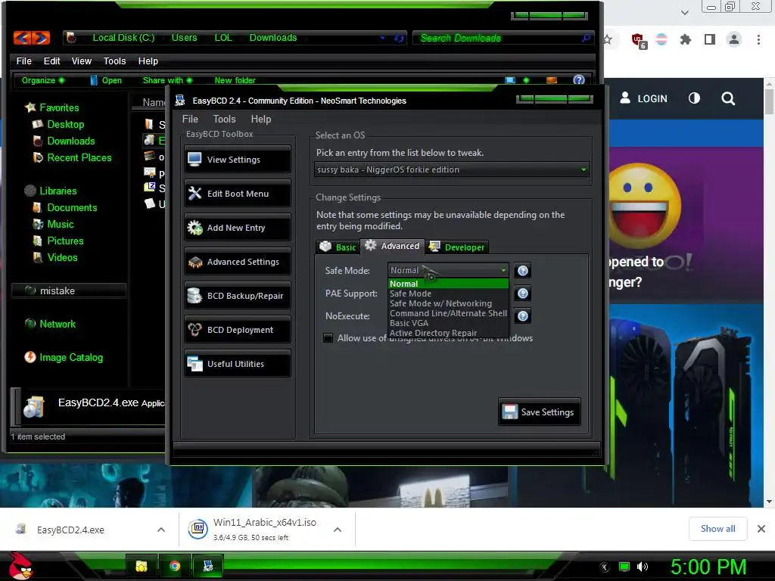The image size is (775, 581).
Task: Open Organize dropdown in Explorer
Action: 43,80
